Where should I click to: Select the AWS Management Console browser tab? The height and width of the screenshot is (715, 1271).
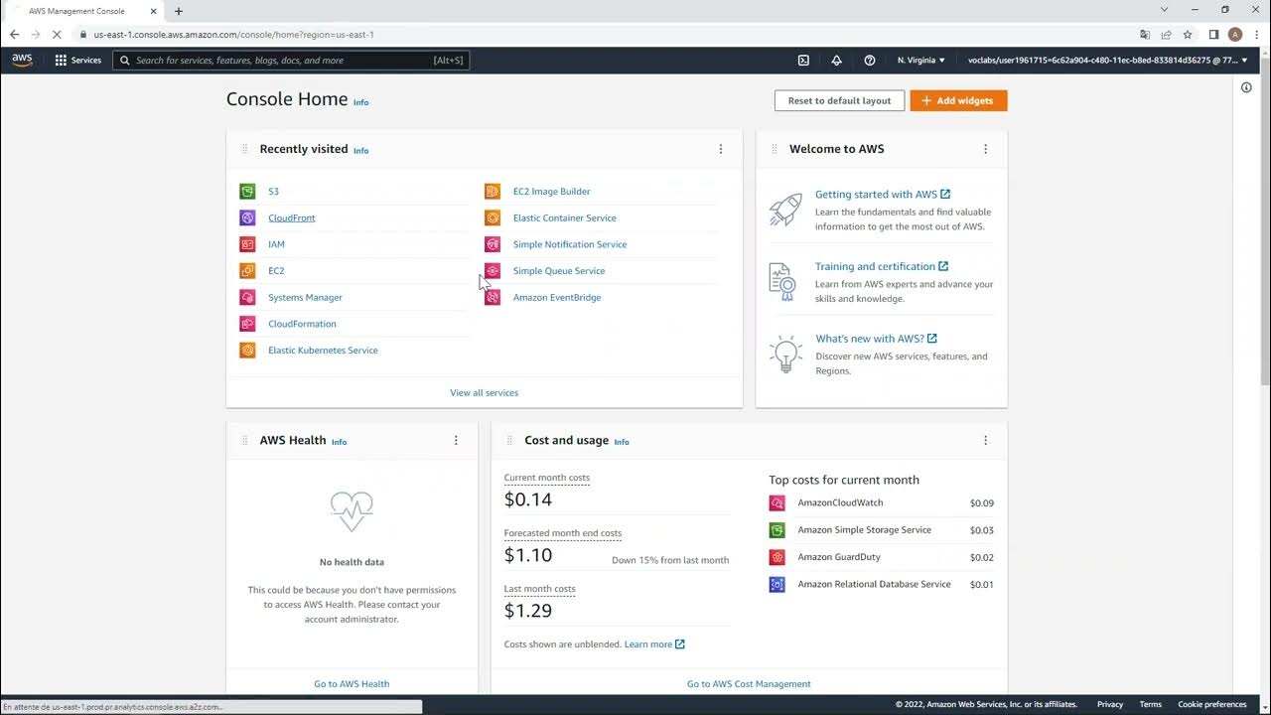pos(83,11)
